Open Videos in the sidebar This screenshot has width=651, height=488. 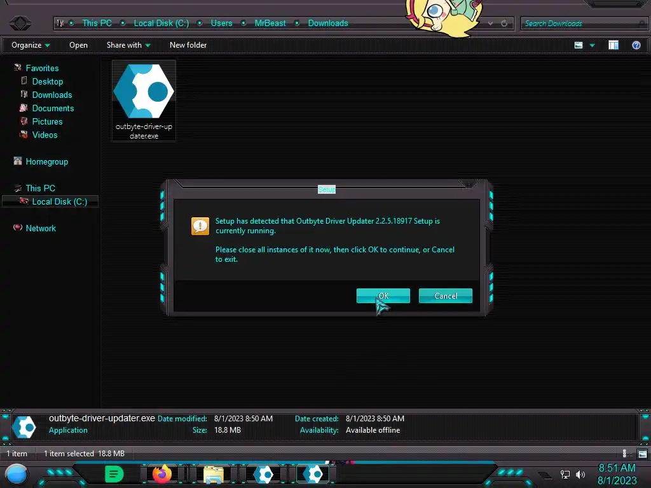45,135
